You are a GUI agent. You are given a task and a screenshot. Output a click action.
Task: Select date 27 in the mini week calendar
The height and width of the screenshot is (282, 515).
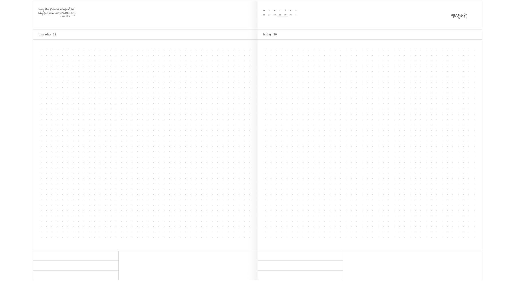click(x=269, y=15)
